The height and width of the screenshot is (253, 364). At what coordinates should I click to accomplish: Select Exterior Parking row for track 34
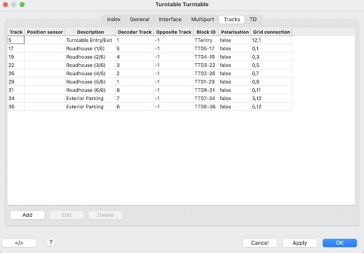(150, 99)
